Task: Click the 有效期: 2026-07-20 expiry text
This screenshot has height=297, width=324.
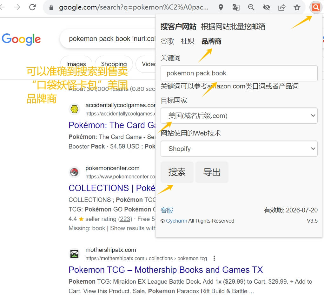Action: tap(291, 210)
